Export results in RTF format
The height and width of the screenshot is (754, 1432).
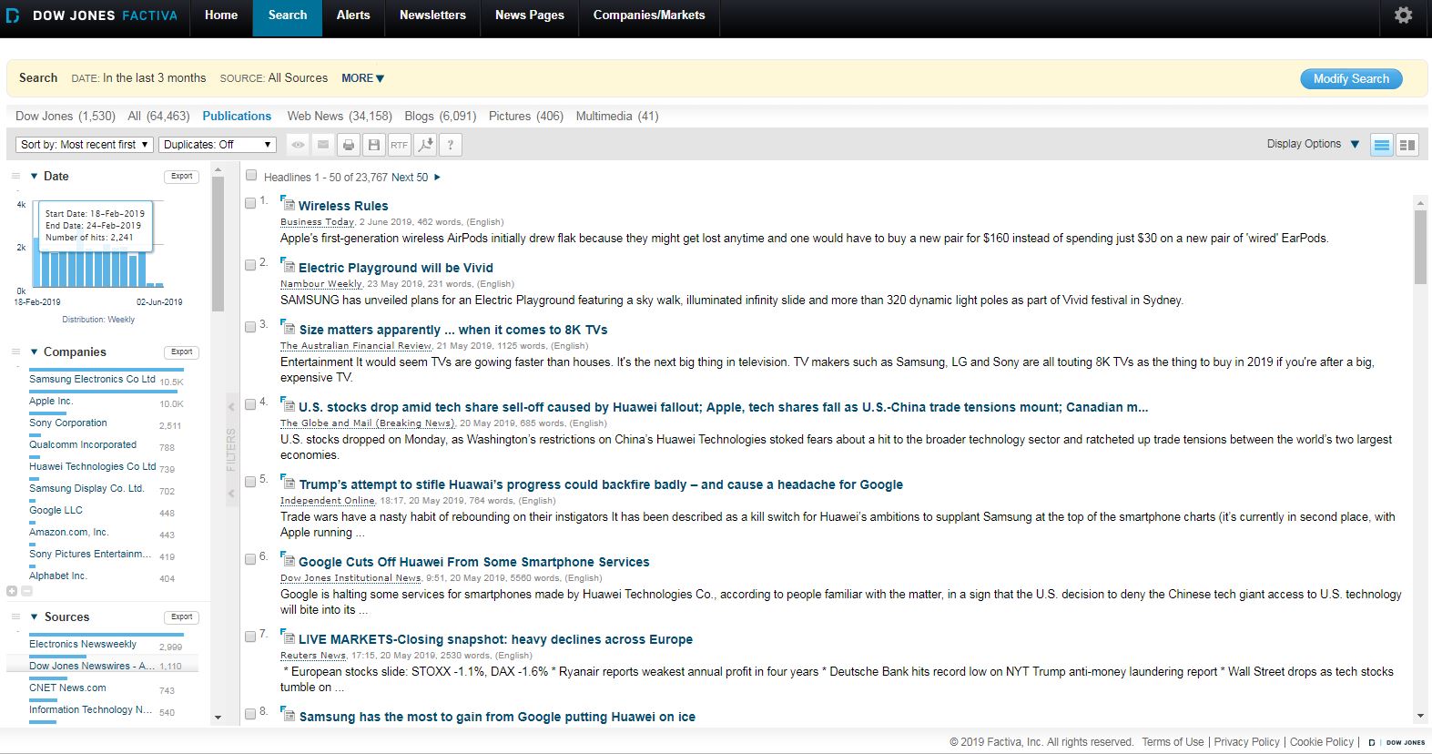tap(399, 145)
